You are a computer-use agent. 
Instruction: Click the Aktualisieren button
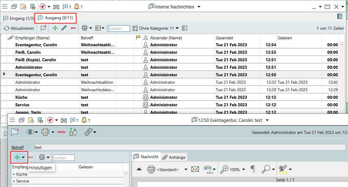(x=19, y=28)
